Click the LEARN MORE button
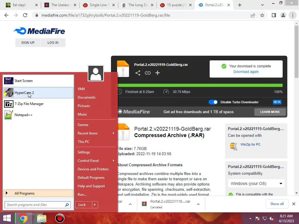 [270, 112]
